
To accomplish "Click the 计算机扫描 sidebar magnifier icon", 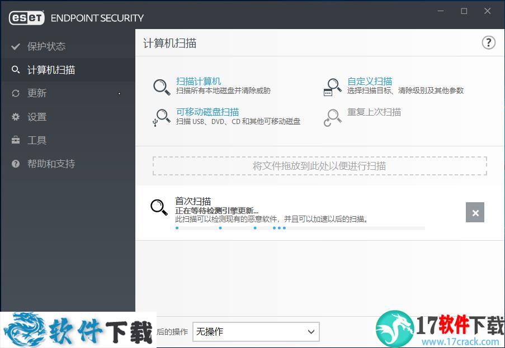I will tap(16, 69).
